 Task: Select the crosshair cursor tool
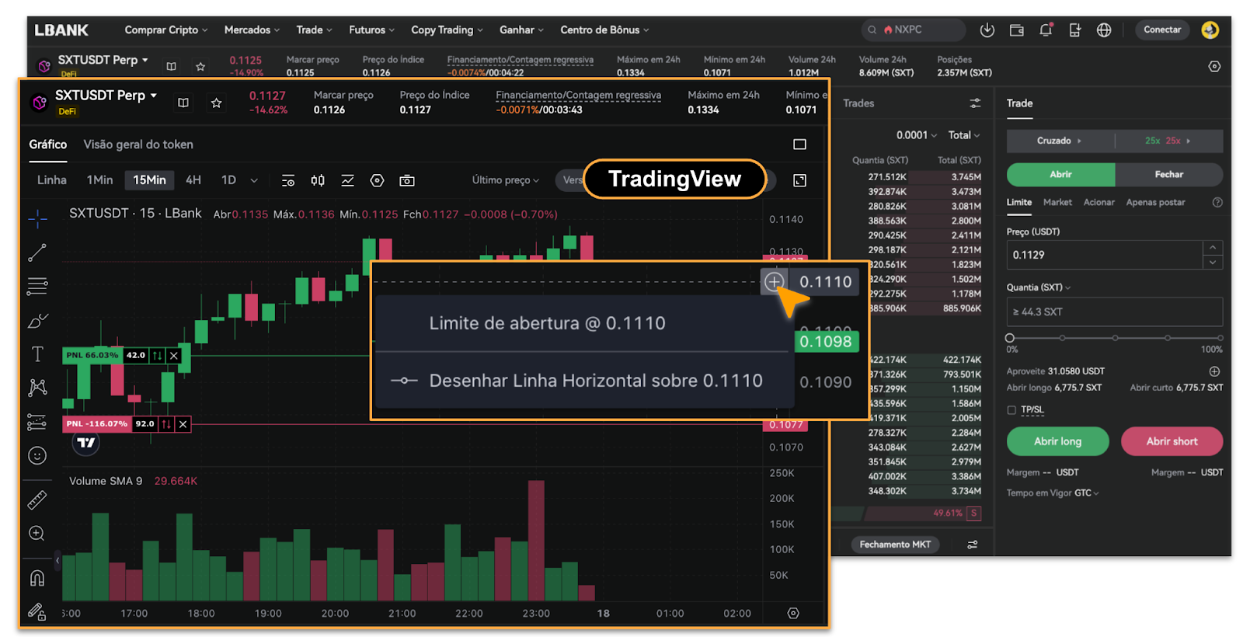[37, 219]
